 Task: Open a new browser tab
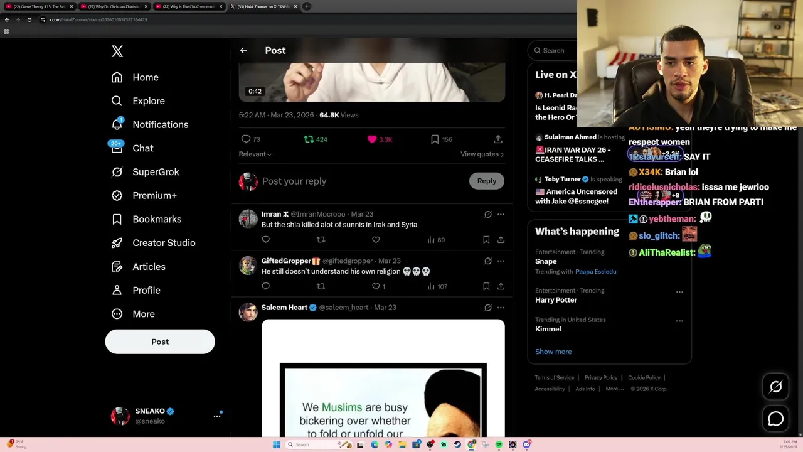click(x=307, y=6)
